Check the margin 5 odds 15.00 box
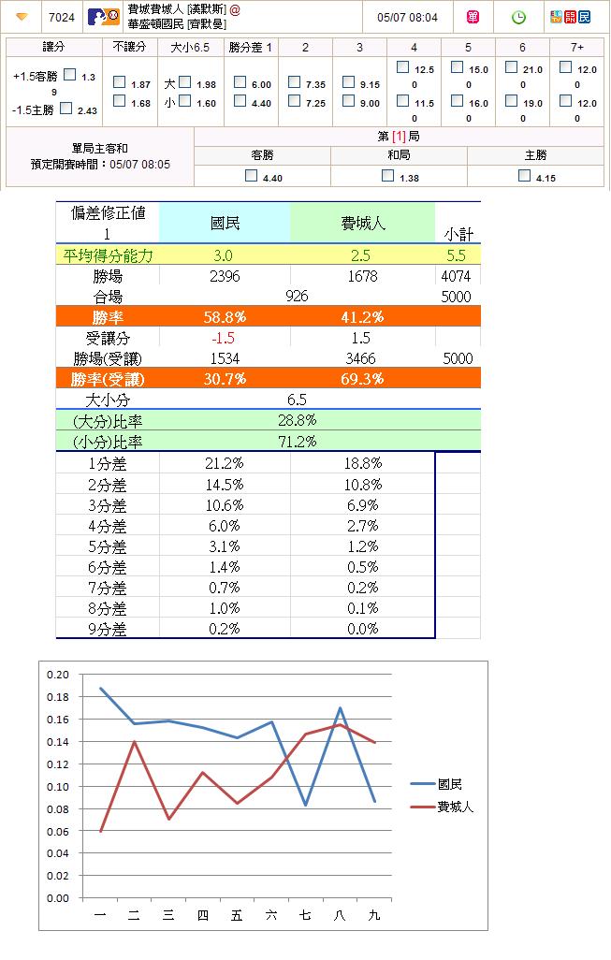Viewport: 611px width, 960px height. [x=458, y=67]
